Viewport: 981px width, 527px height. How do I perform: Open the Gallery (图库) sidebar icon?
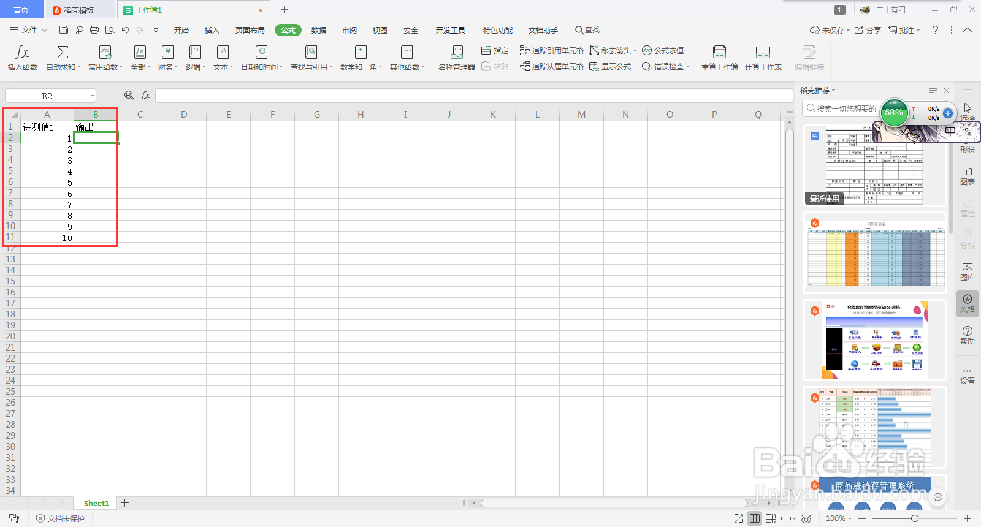[x=968, y=271]
